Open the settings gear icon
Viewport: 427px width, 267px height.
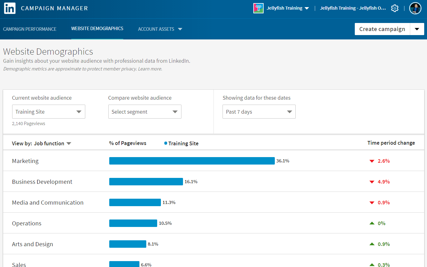[x=395, y=8]
